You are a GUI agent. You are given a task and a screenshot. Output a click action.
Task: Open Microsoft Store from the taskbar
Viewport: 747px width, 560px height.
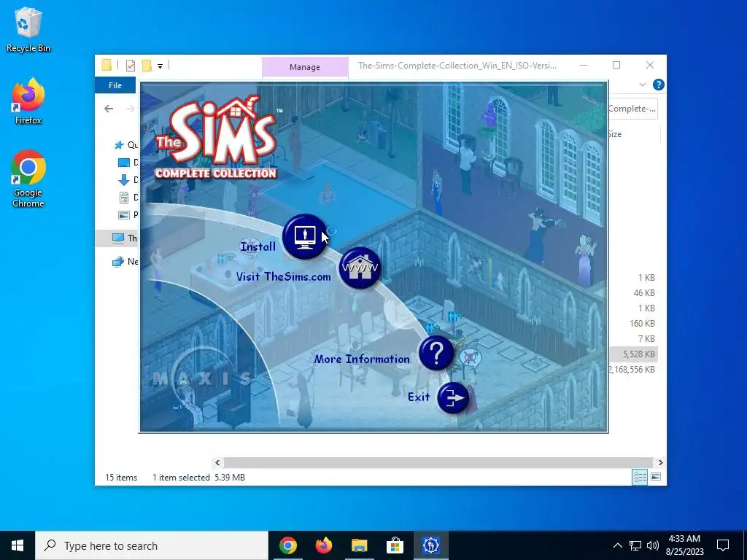(395, 545)
